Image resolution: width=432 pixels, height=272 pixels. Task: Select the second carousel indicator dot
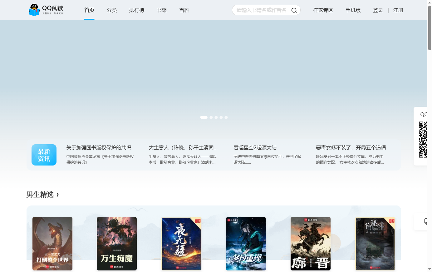211,117
